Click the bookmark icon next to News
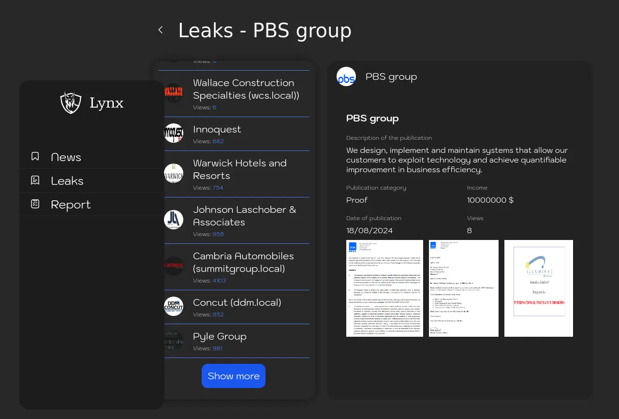Screen dimensions: 619x419 [35, 156]
